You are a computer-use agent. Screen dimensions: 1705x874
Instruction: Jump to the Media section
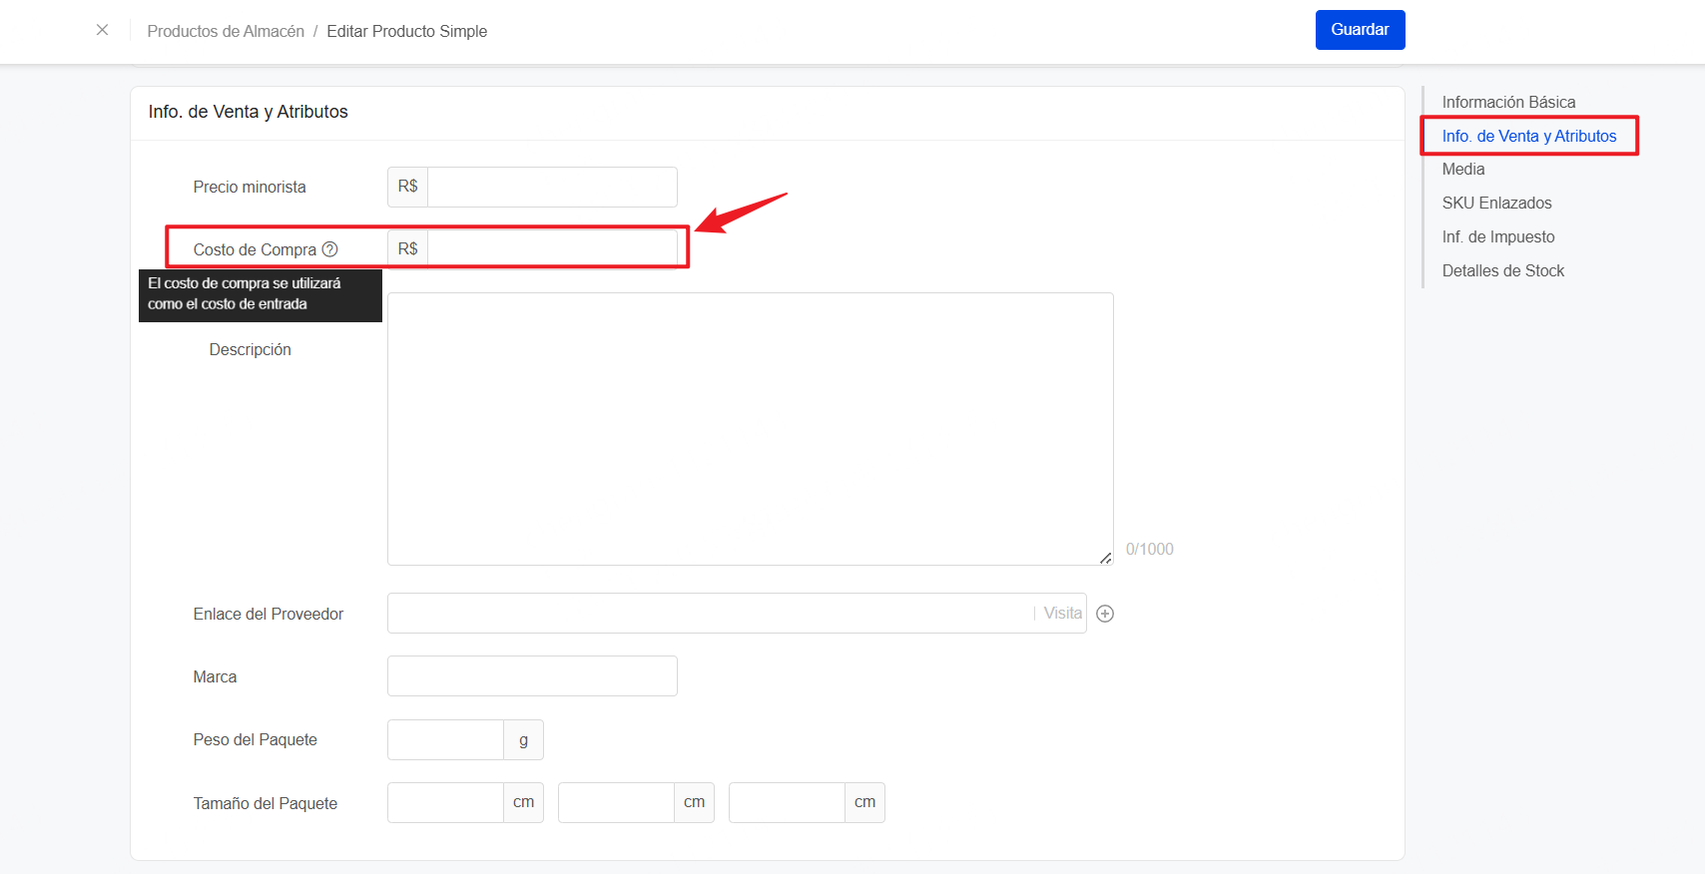1463,170
